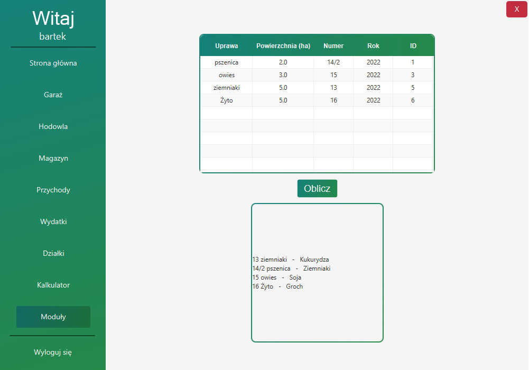The image size is (529, 370).
Task: Open the Działki section
Action: 53,253
